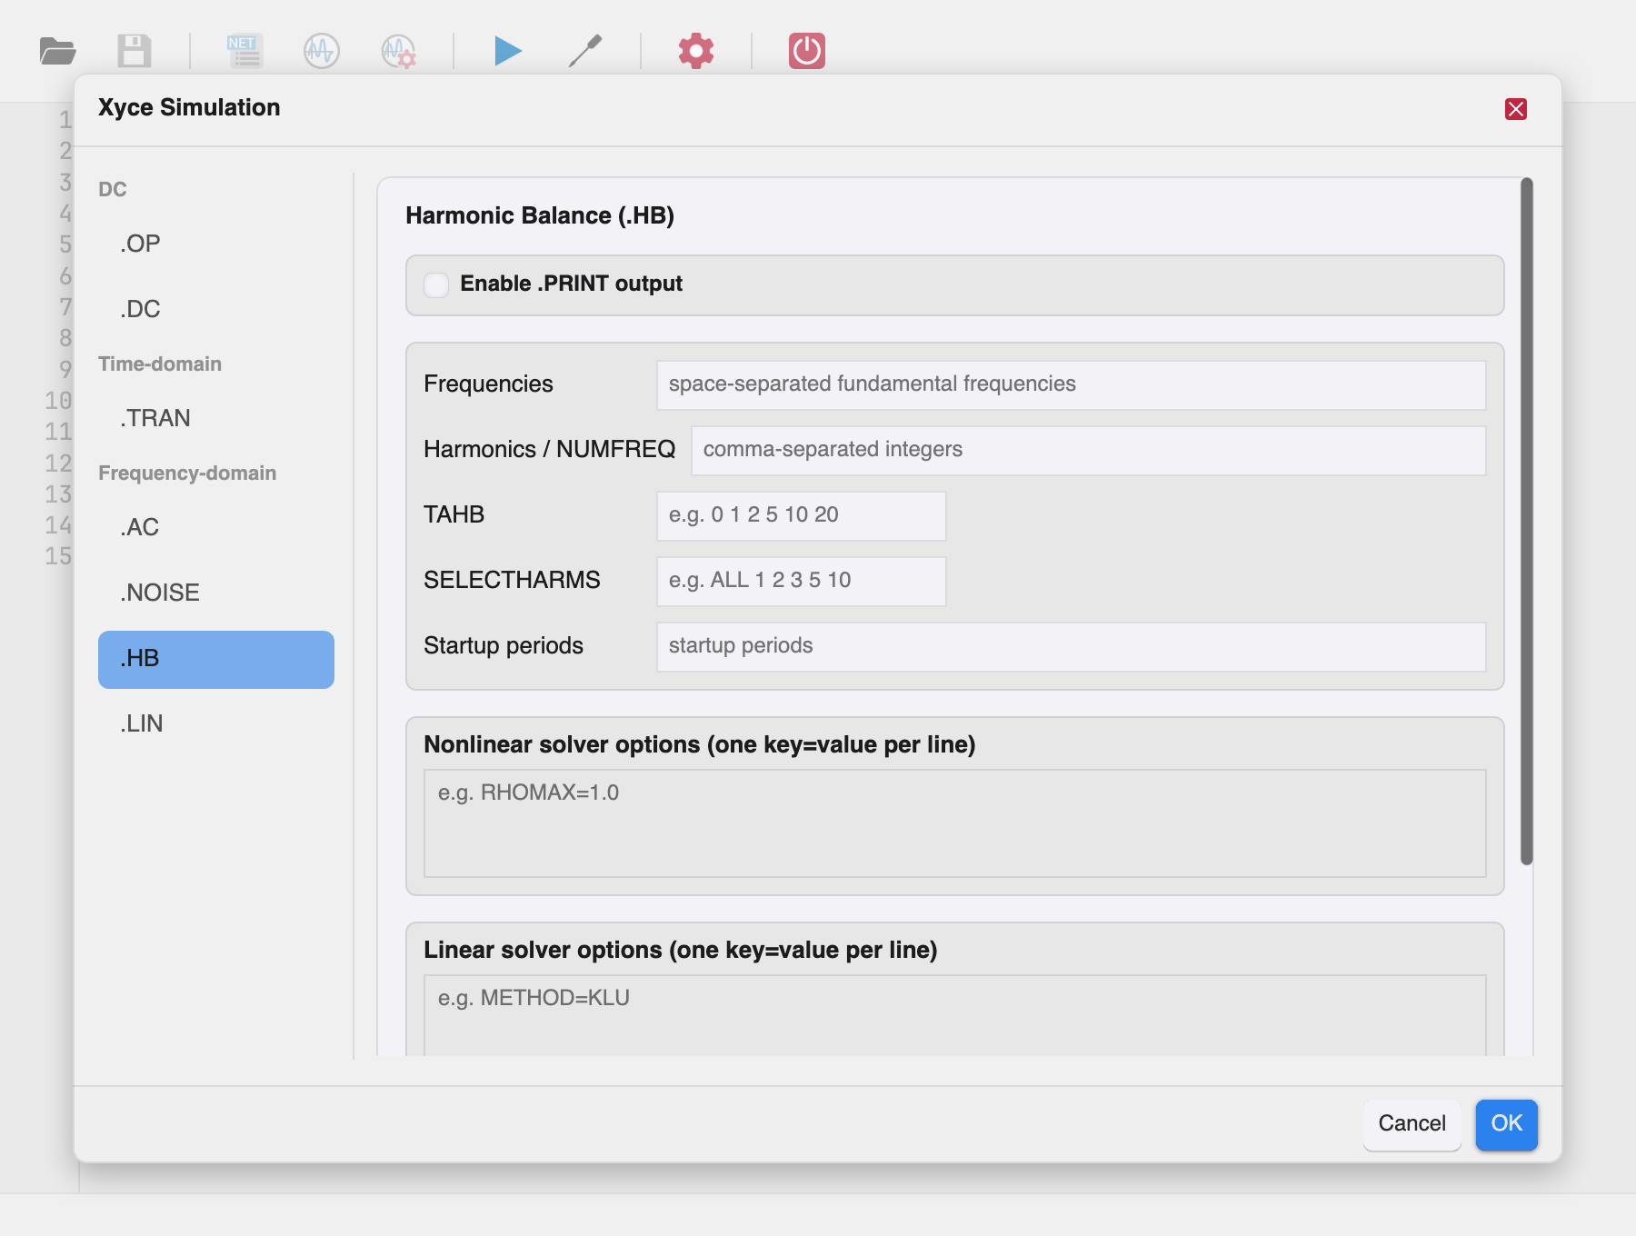Open settings with the red gear icon
Image resolution: width=1636 pixels, height=1236 pixels.
tap(696, 51)
